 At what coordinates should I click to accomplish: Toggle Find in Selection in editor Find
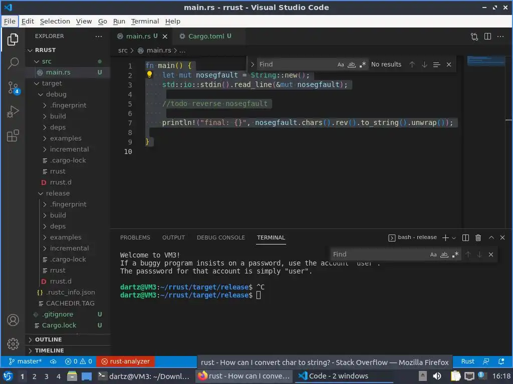436,64
